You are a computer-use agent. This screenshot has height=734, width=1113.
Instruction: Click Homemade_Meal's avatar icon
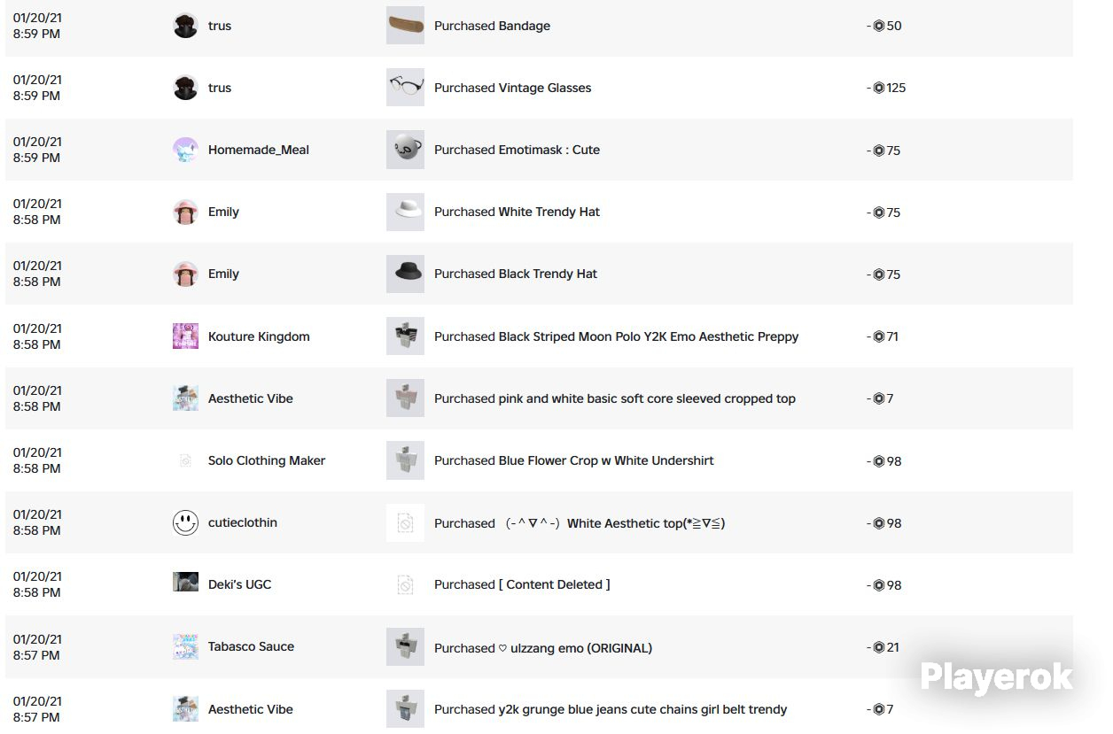[185, 150]
